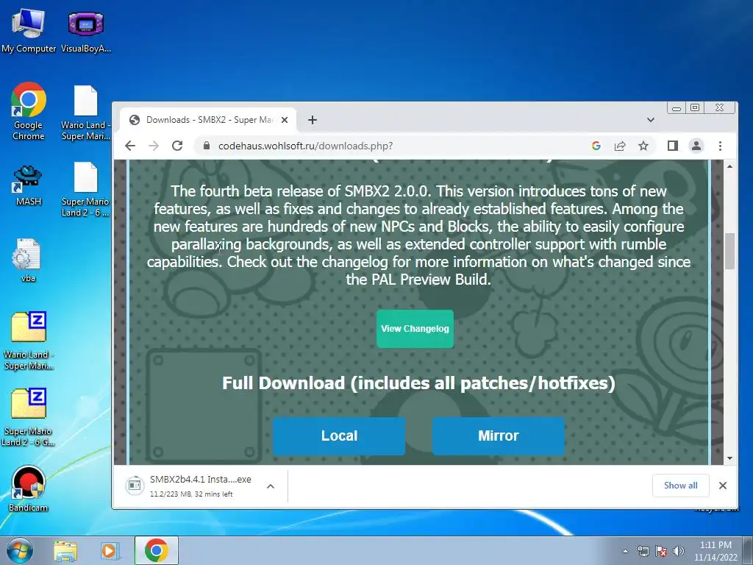753x565 pixels.
Task: Select Downloads - SMBX2 tab
Action: coord(207,120)
